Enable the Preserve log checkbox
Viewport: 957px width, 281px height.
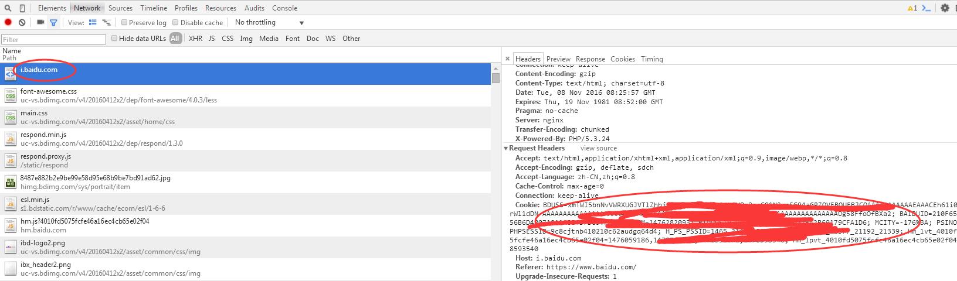(x=124, y=22)
